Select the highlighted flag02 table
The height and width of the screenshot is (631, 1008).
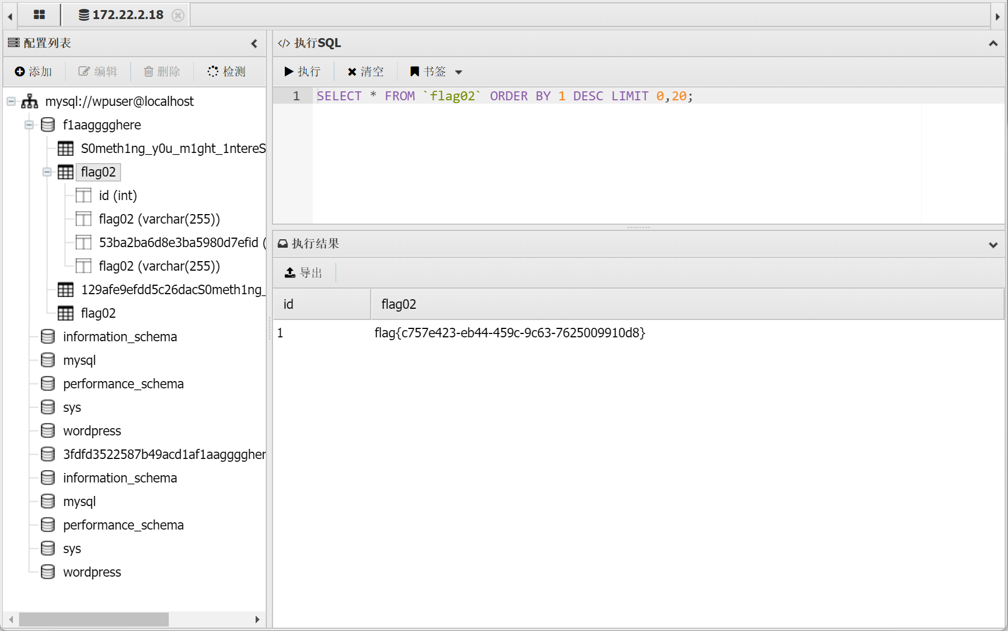98,172
